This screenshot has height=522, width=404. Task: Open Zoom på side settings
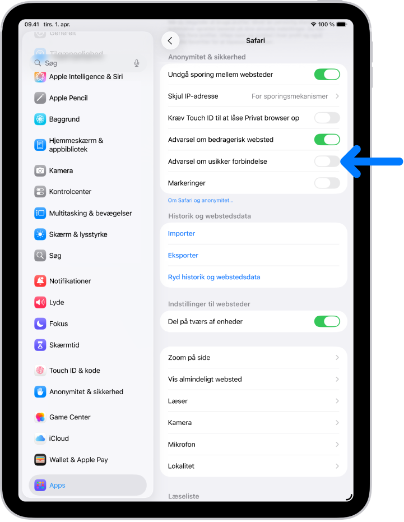pyautogui.click(x=254, y=358)
